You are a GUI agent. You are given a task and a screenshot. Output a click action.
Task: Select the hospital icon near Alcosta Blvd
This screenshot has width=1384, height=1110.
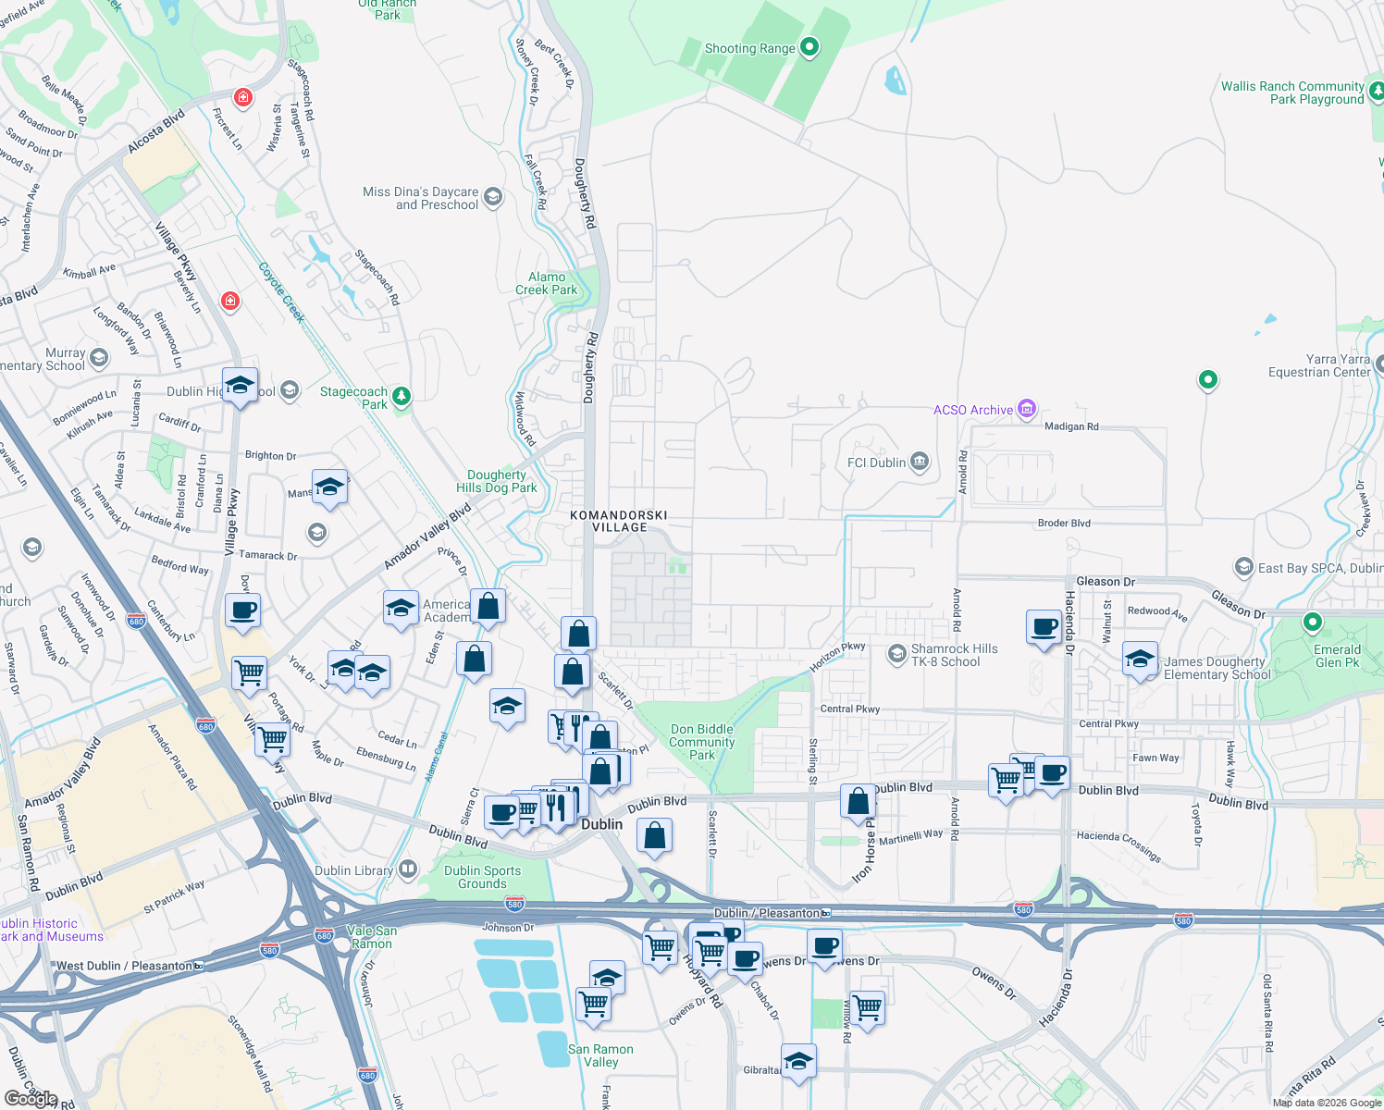point(242,97)
